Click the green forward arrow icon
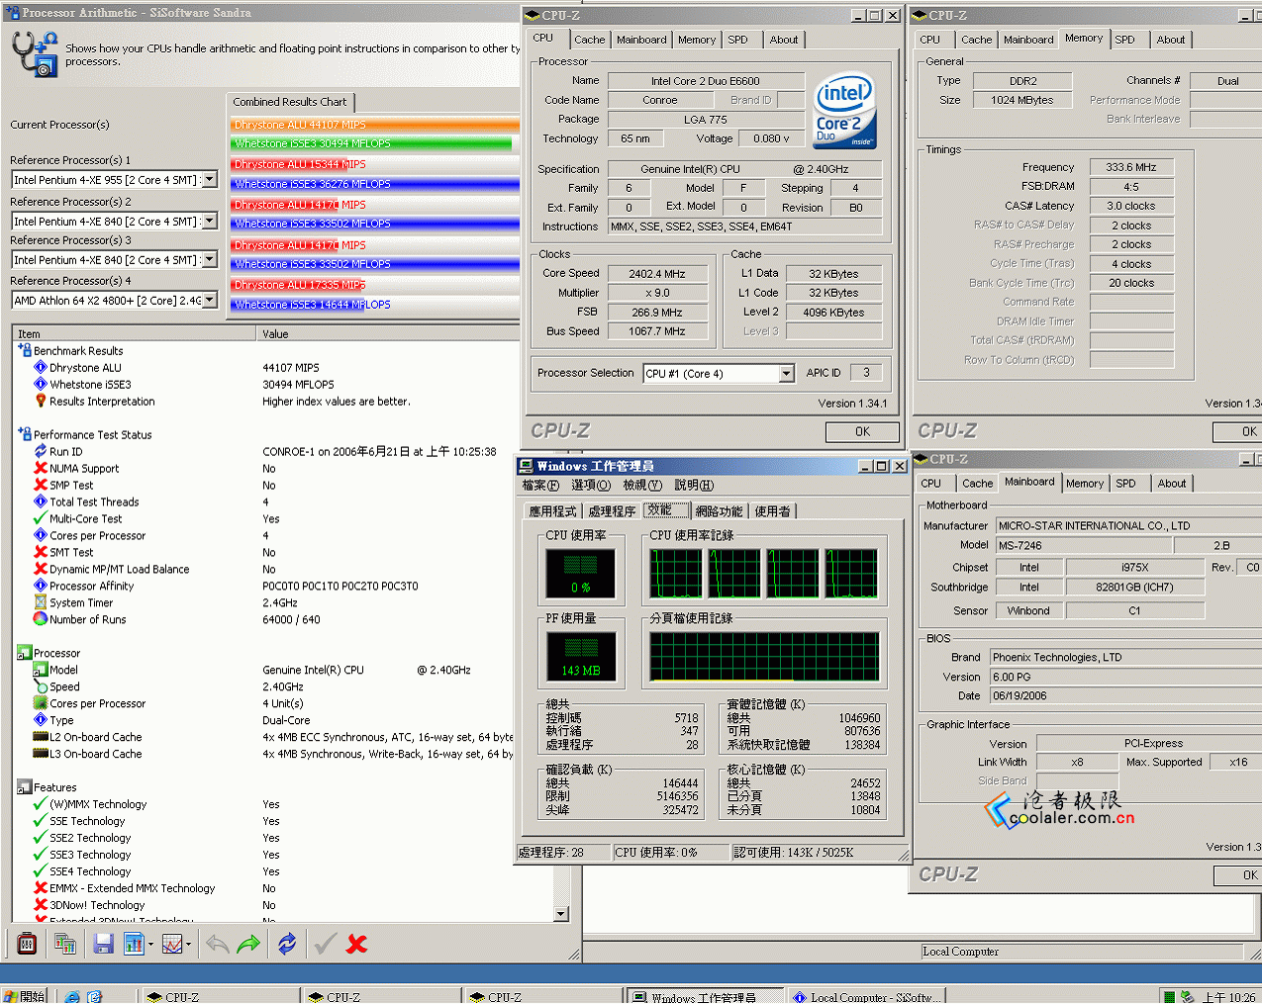 tap(248, 945)
